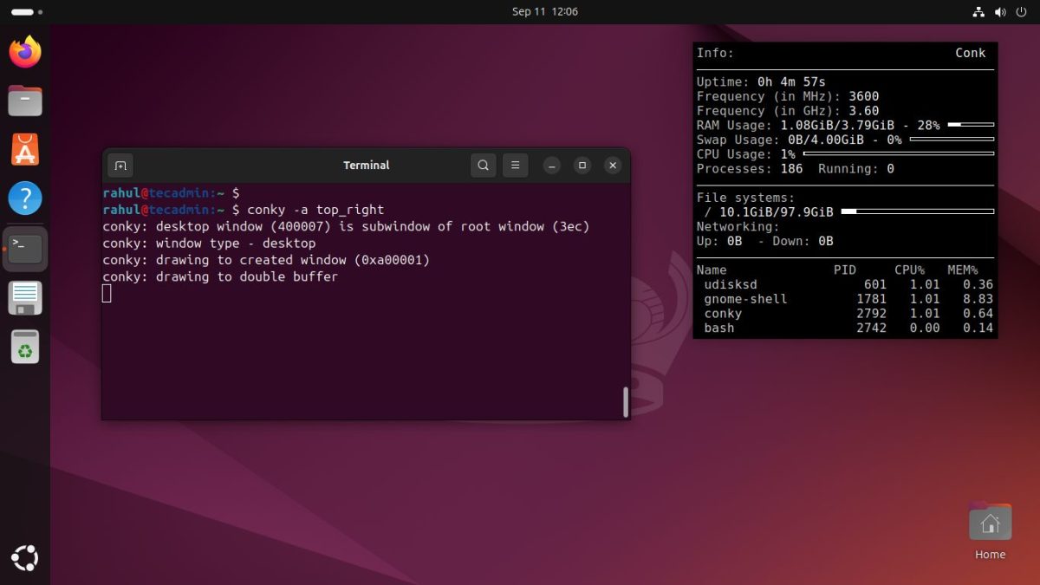Open the Trash from the dock
The height and width of the screenshot is (585, 1040).
click(25, 347)
